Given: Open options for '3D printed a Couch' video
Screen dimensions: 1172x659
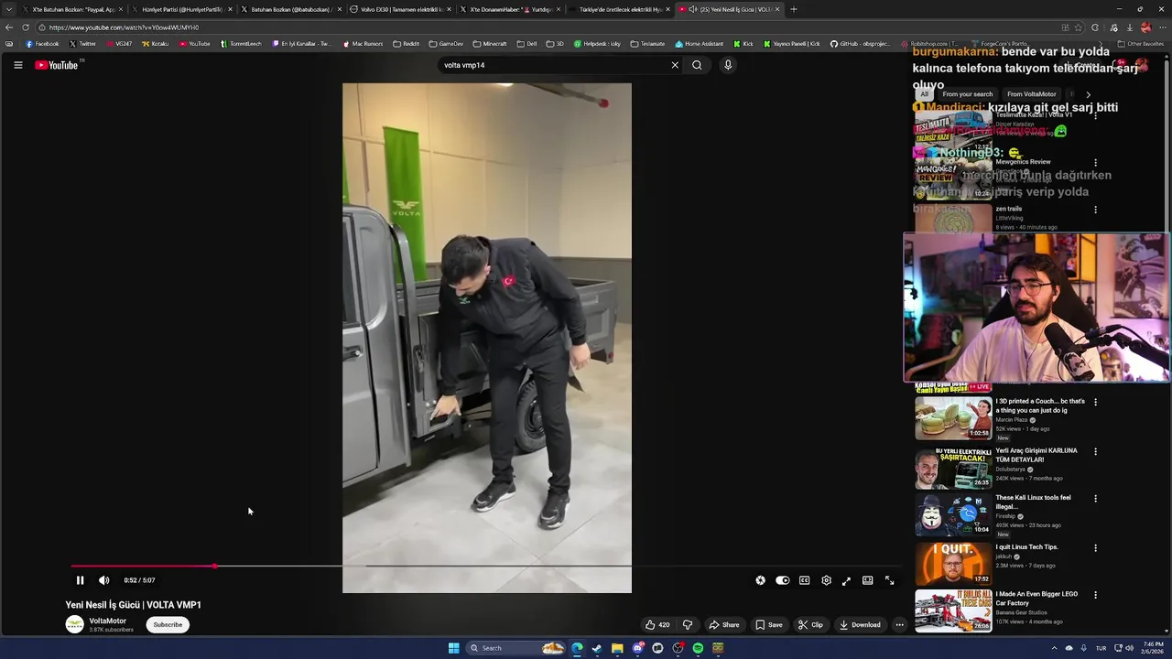Looking at the screenshot, I should (x=1095, y=402).
